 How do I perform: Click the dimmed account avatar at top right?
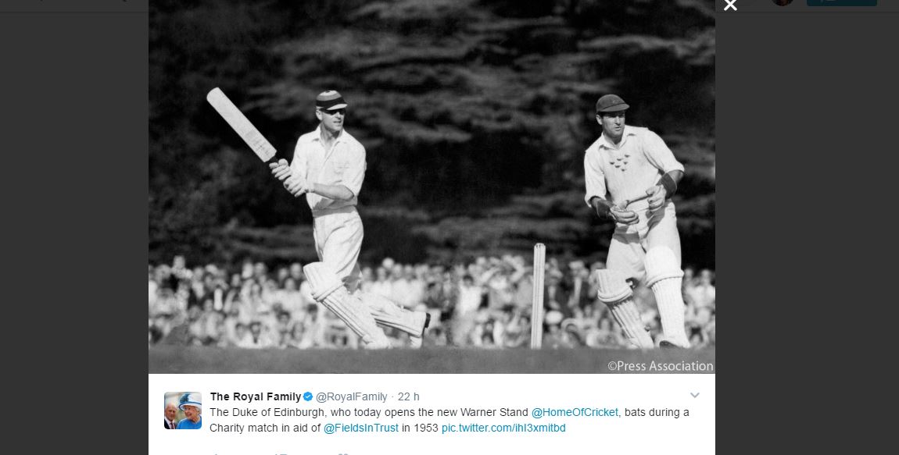tap(783, 2)
